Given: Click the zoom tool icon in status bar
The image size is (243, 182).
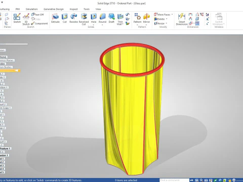Looking at the screenshot, I should point(201,180).
